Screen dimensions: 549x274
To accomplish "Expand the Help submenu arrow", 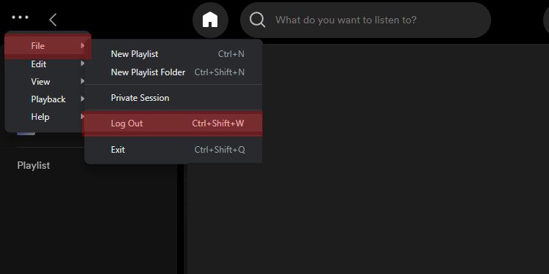I will click(x=83, y=116).
